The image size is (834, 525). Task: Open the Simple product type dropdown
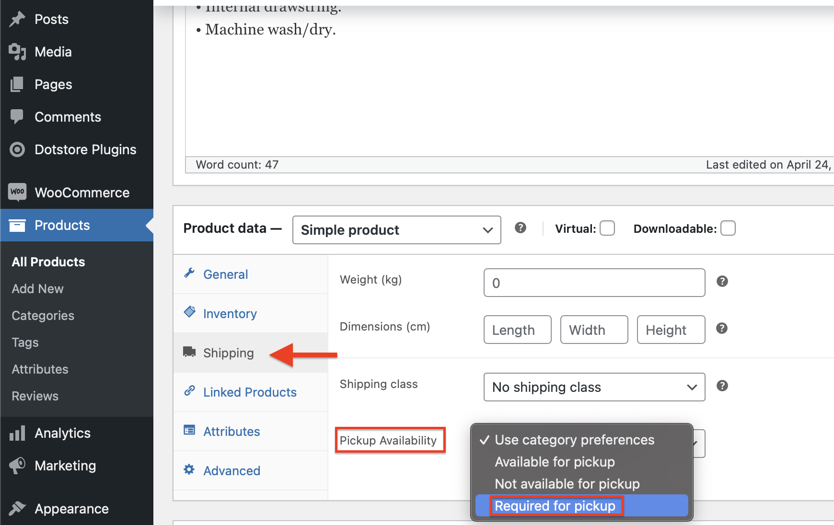396,230
